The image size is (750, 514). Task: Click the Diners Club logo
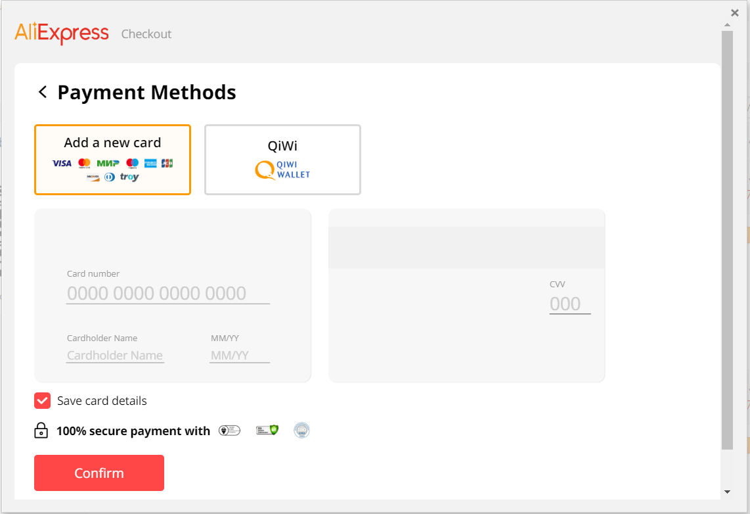point(110,177)
